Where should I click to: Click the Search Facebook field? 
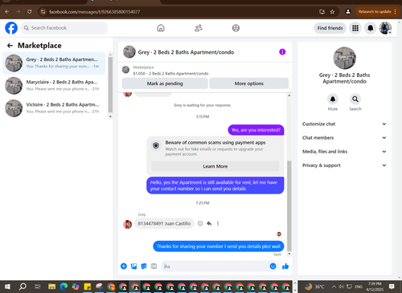[64, 28]
